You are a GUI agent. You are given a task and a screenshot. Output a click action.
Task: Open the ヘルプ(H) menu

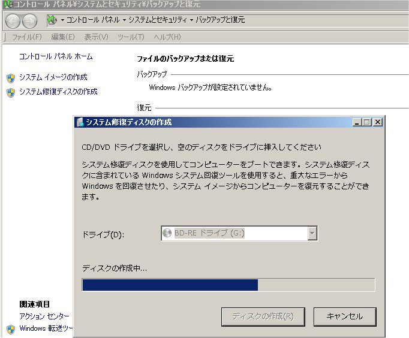point(167,37)
